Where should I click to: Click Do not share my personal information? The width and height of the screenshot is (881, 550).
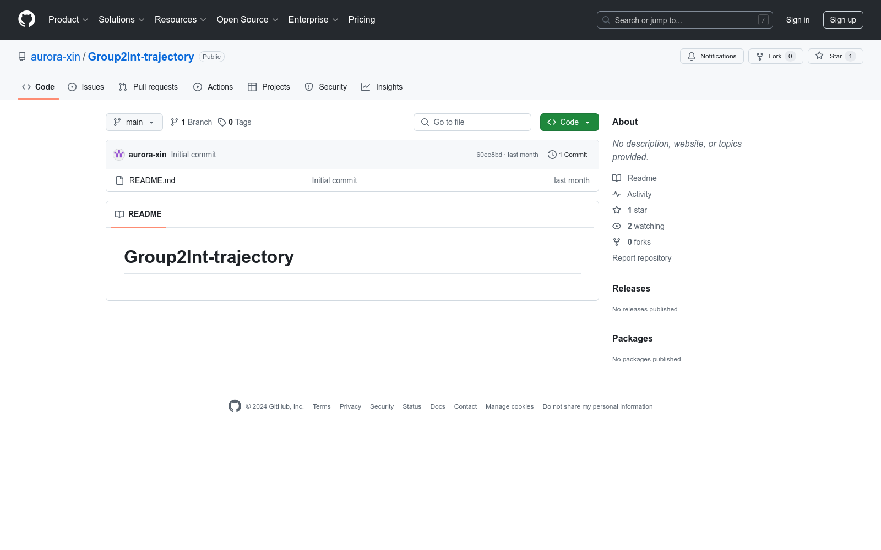point(597,406)
